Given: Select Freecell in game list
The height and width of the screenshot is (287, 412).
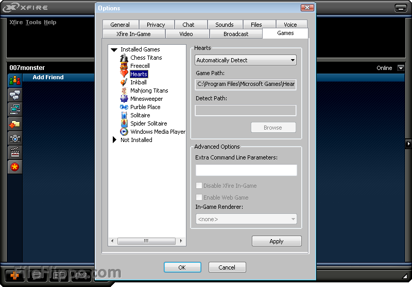Looking at the screenshot, I should 140,66.
